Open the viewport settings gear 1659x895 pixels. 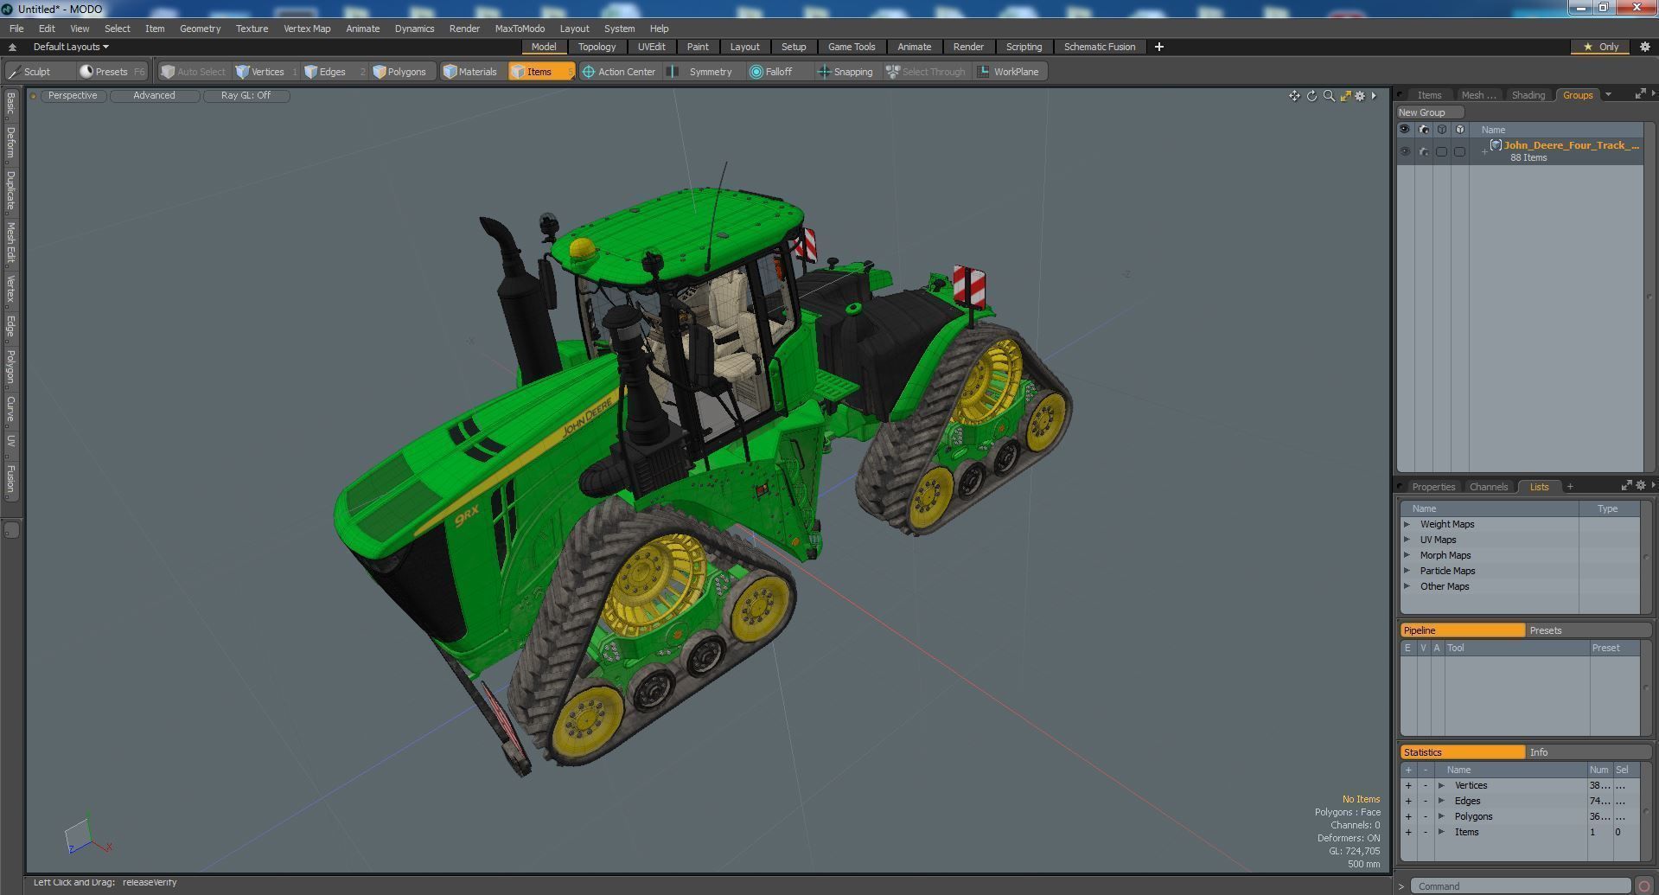1360,96
